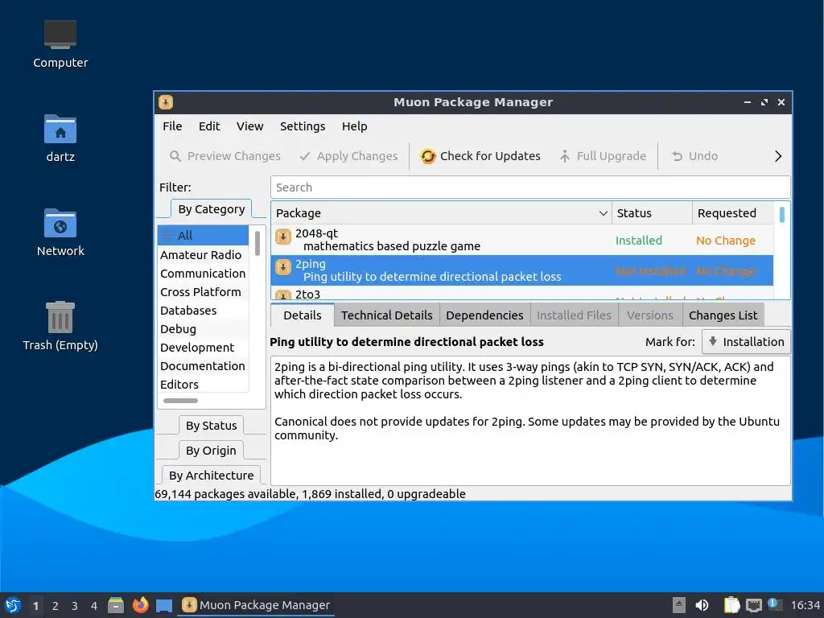824x618 pixels.
Task: Open the Computer desktop icon
Action: click(x=60, y=35)
